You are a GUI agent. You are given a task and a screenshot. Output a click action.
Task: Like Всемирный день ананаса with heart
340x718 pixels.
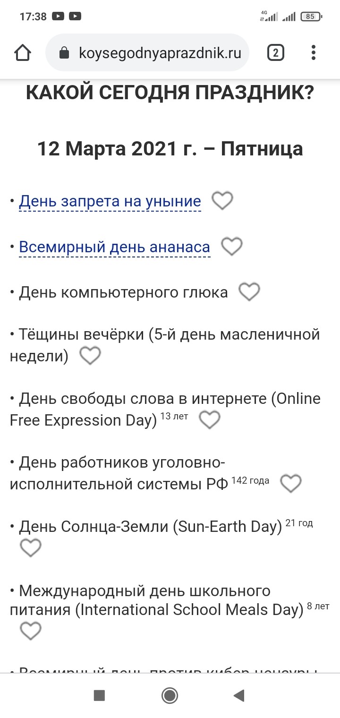[232, 246]
